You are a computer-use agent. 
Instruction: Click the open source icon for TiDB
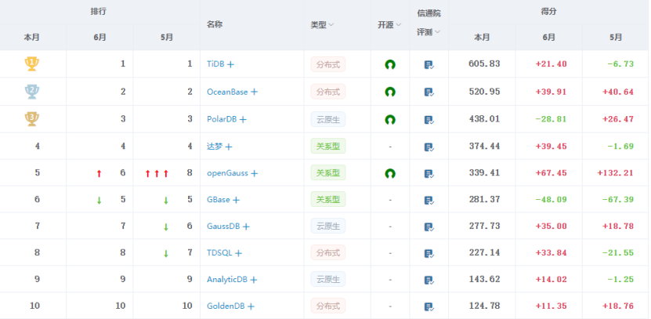tap(390, 64)
